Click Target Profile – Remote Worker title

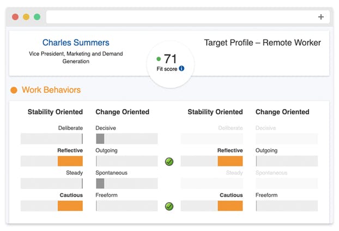point(262,42)
